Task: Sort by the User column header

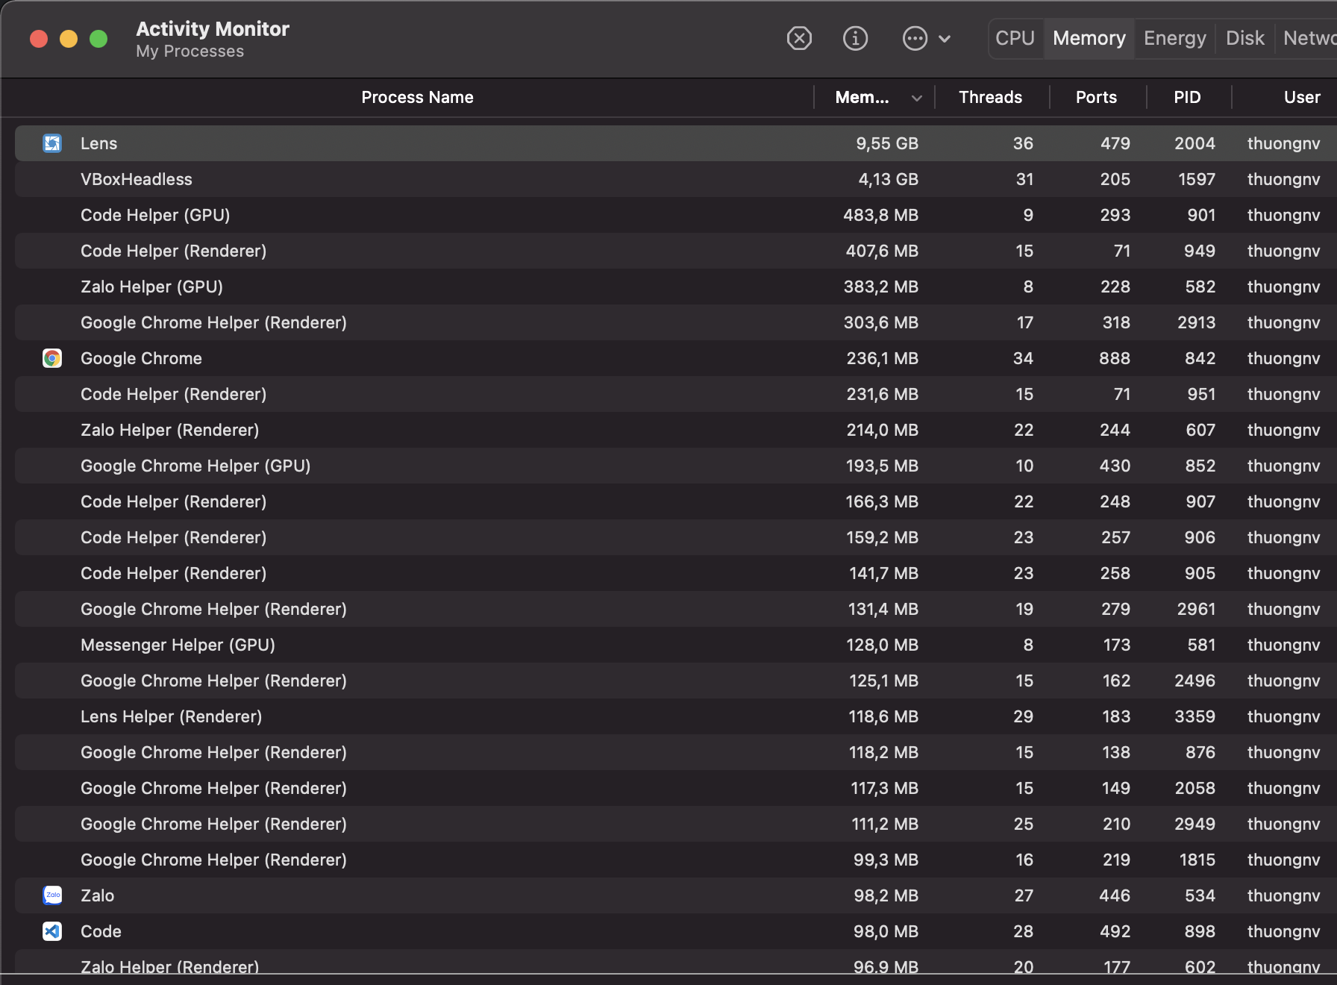Action: click(x=1302, y=97)
